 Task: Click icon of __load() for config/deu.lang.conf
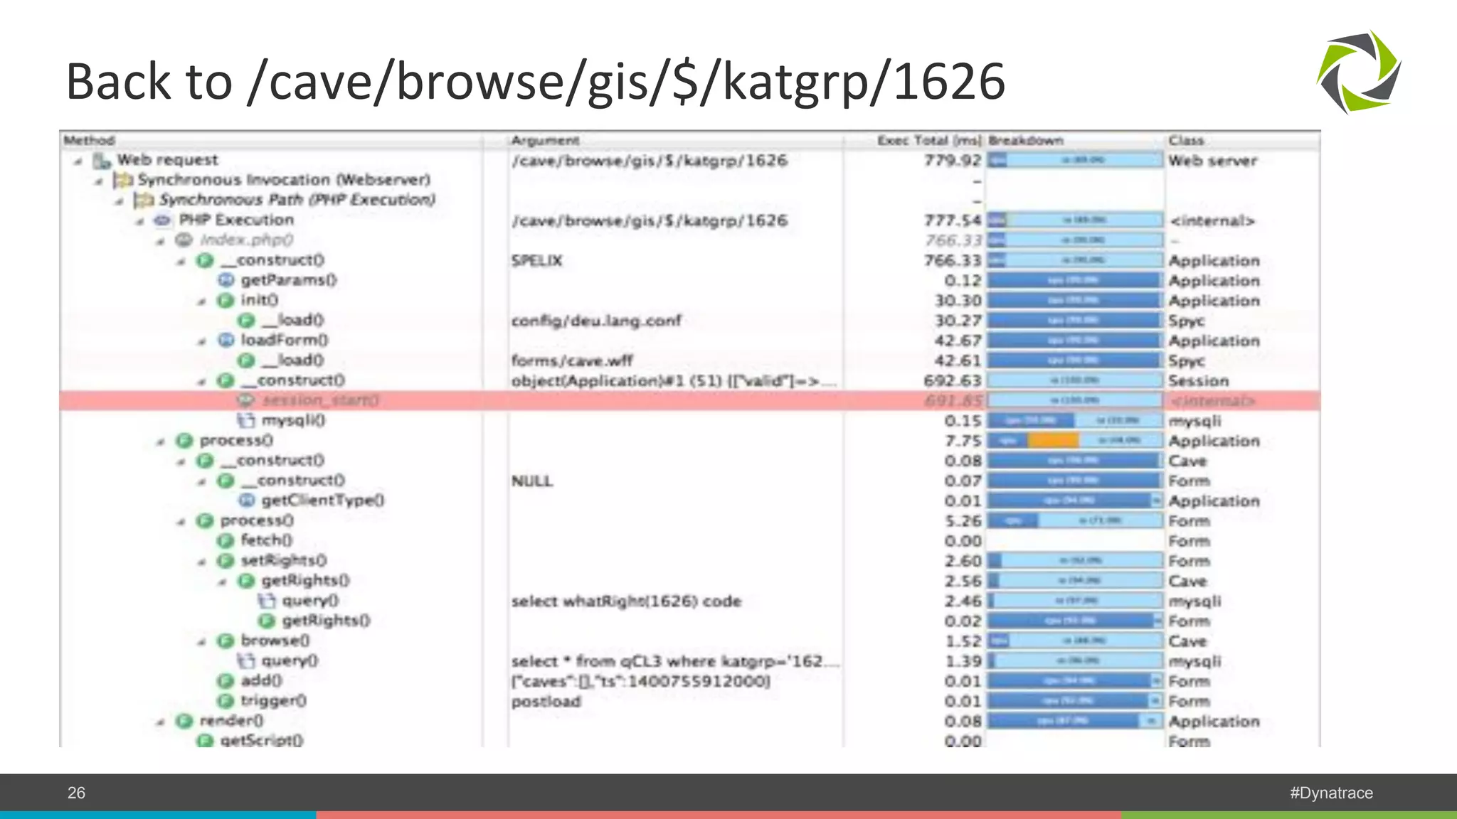pyautogui.click(x=246, y=321)
